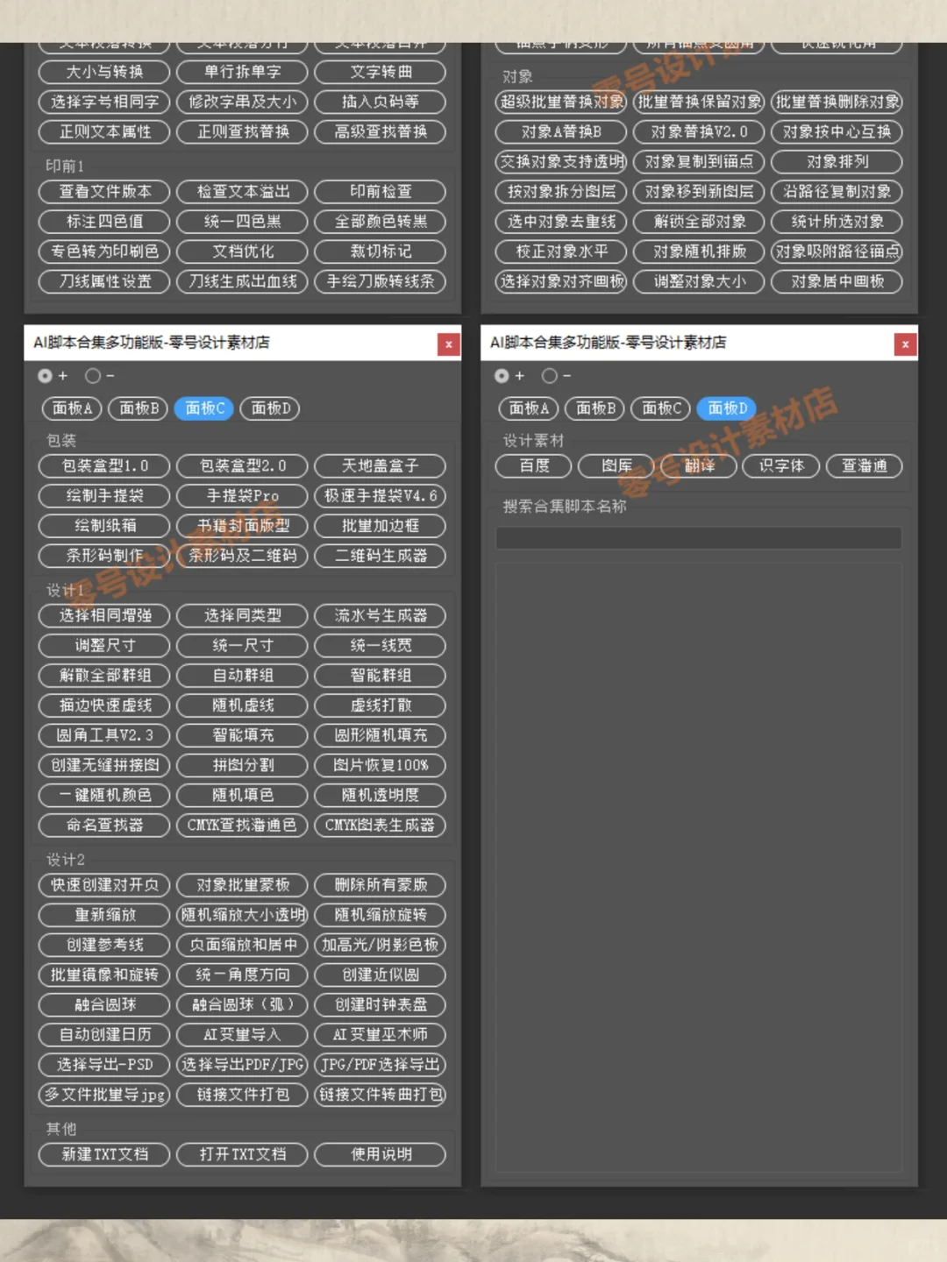
Task: Click 创建时钟表盘 button
Action: click(381, 1004)
